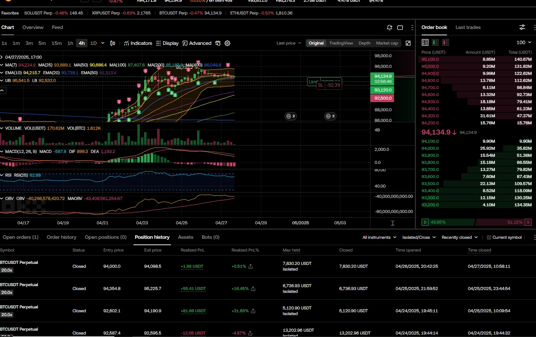Open the order book depth 100 dropdown
Image resolution: width=536 pixels, height=337 pixels.
pyautogui.click(x=524, y=42)
